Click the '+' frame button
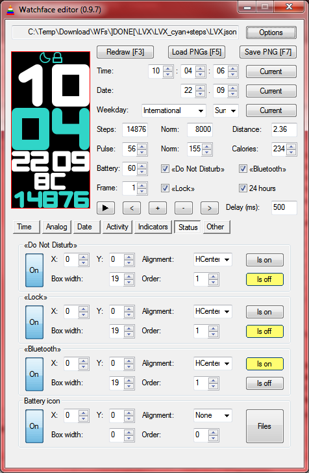 point(157,208)
